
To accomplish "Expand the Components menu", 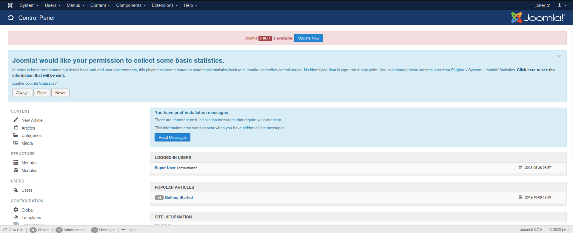I will pyautogui.click(x=131, y=5).
